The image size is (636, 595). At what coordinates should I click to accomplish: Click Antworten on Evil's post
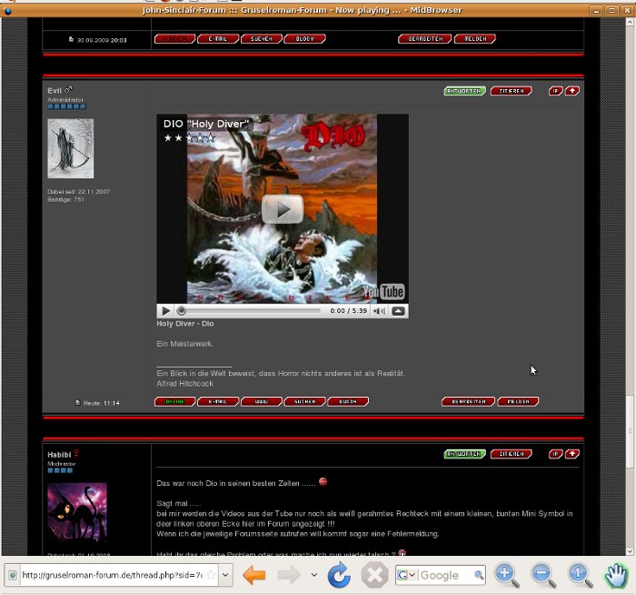[x=464, y=91]
